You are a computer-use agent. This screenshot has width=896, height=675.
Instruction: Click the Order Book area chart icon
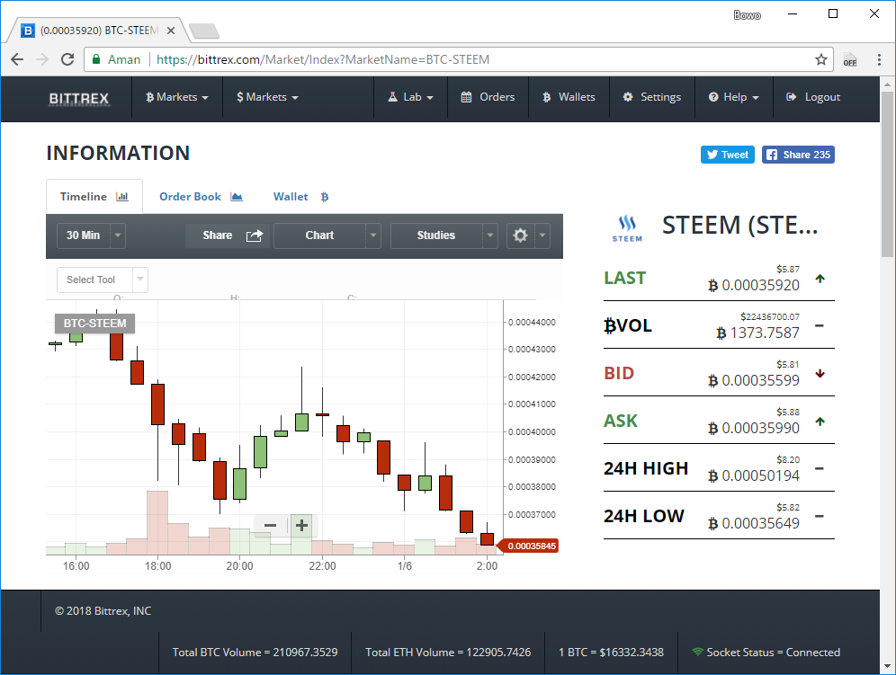pyautogui.click(x=237, y=197)
